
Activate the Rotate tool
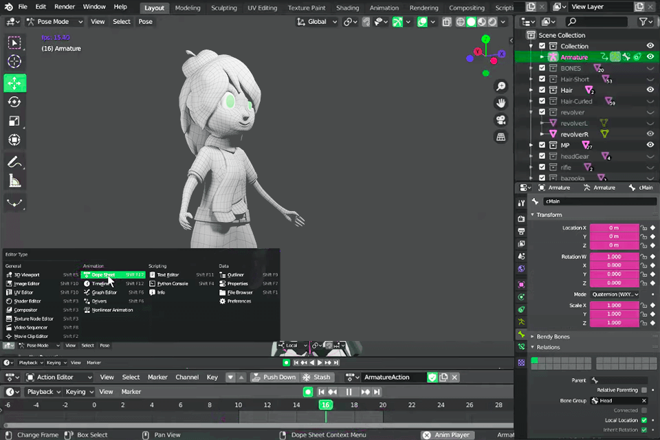point(14,101)
